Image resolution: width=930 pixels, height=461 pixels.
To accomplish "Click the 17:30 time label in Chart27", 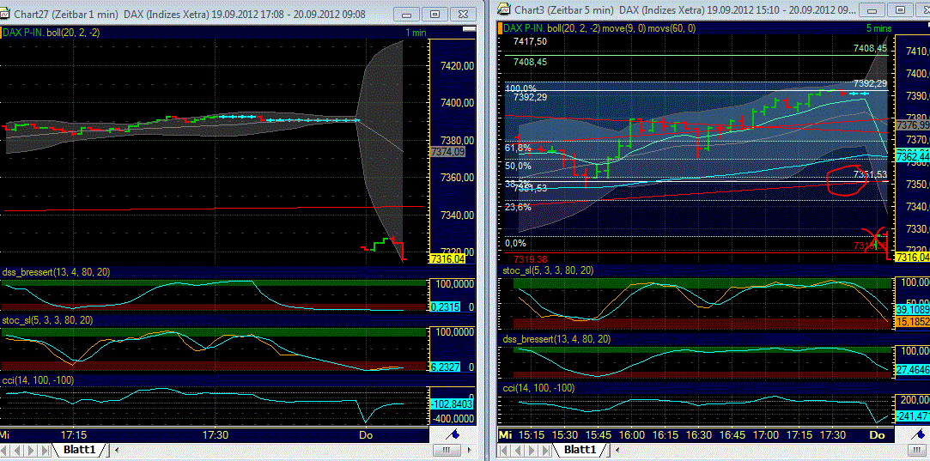I will [215, 435].
